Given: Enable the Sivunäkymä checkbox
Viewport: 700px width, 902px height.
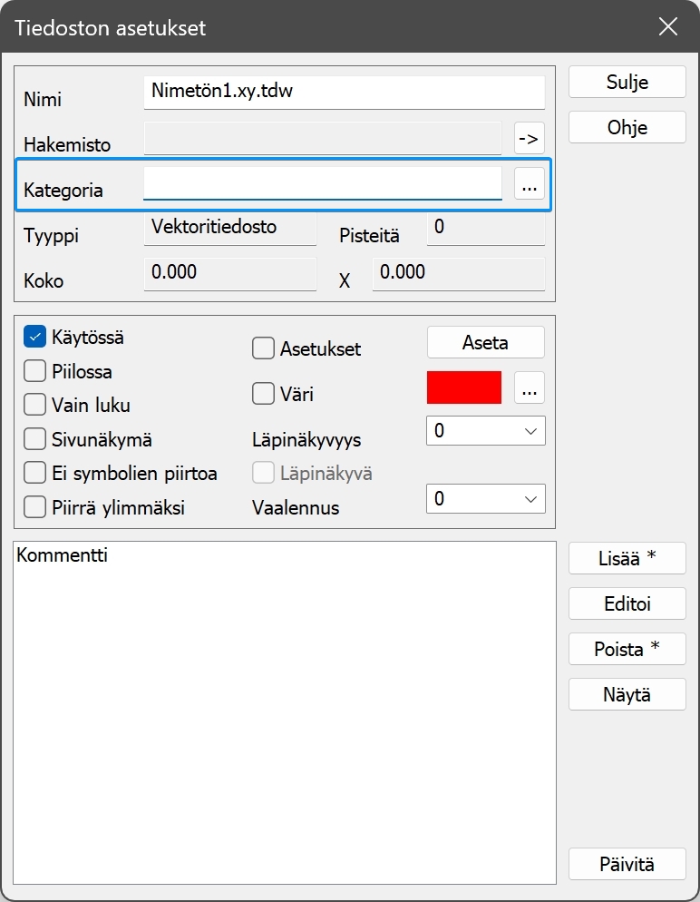Looking at the screenshot, I should [34, 439].
